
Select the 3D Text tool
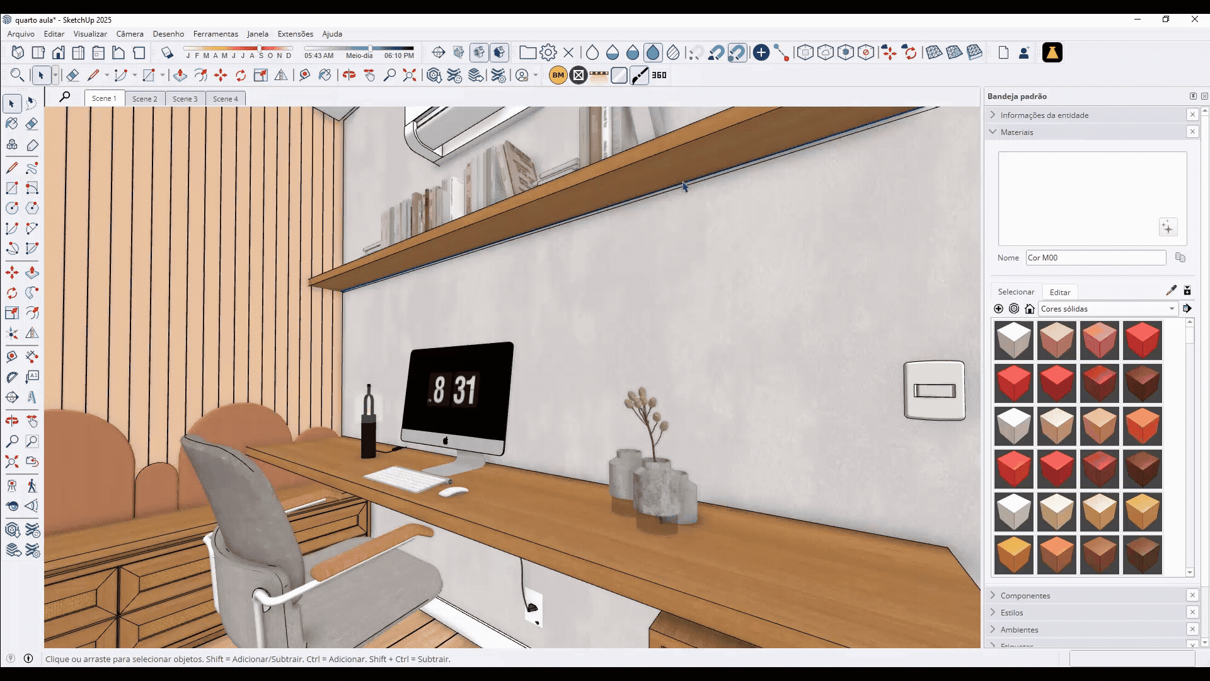pos(32,397)
